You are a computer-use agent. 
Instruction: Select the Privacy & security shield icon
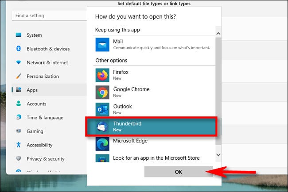(x=19, y=158)
